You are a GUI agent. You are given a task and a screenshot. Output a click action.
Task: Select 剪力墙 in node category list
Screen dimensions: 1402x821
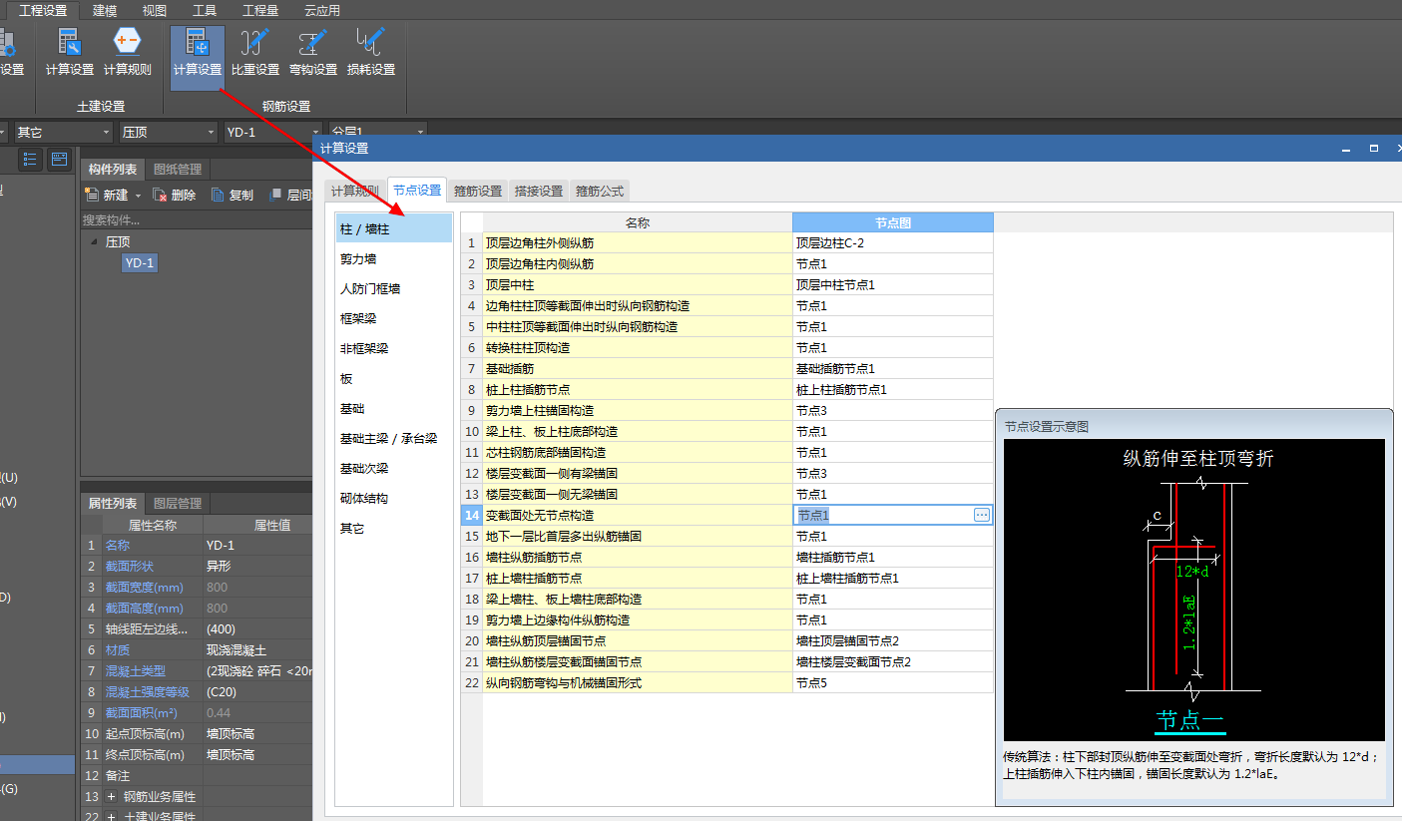tap(394, 258)
